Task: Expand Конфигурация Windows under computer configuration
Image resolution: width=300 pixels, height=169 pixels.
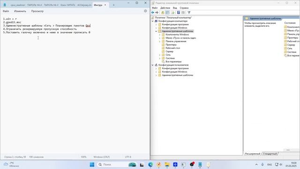Action: pos(156,28)
